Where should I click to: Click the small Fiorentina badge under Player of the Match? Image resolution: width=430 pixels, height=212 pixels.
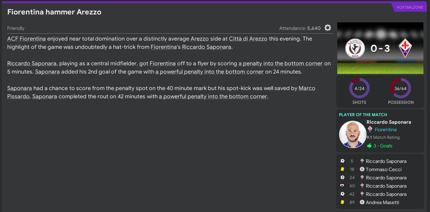(x=370, y=130)
